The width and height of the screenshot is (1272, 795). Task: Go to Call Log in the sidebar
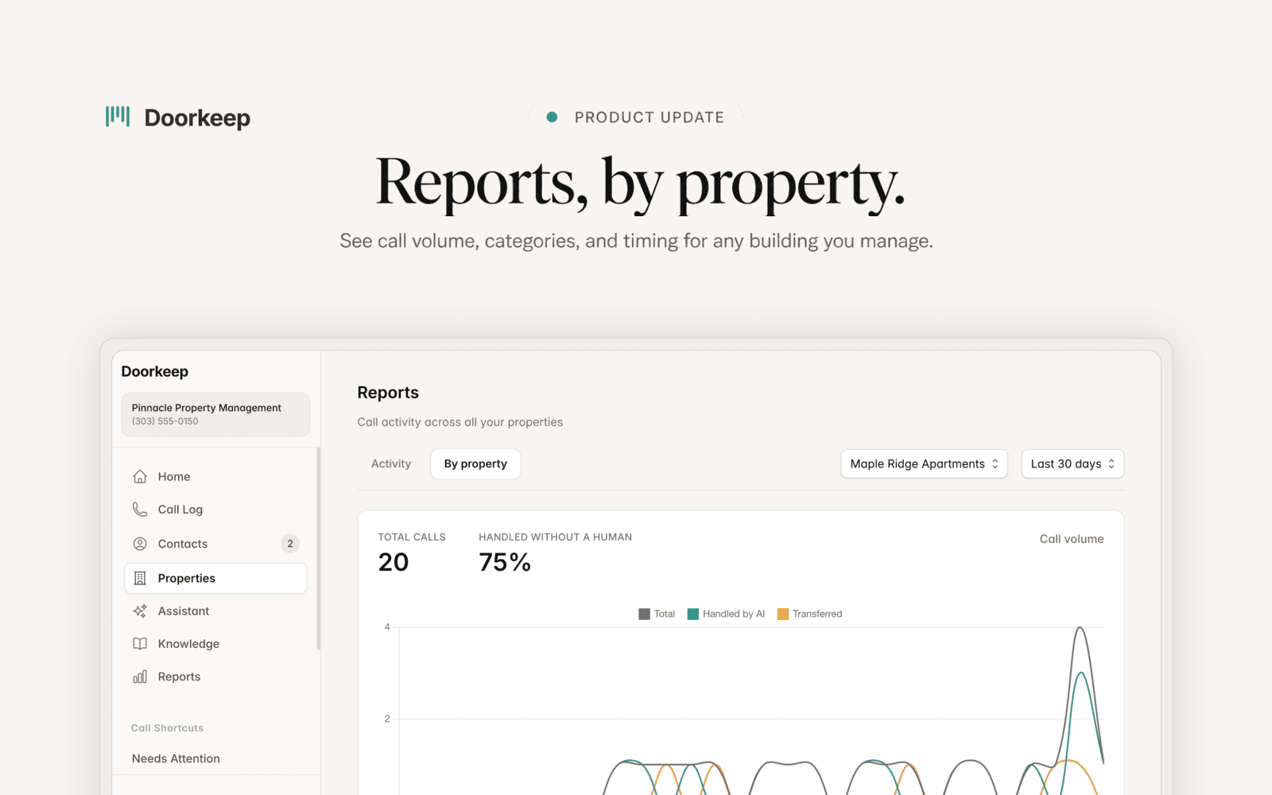coord(215,509)
